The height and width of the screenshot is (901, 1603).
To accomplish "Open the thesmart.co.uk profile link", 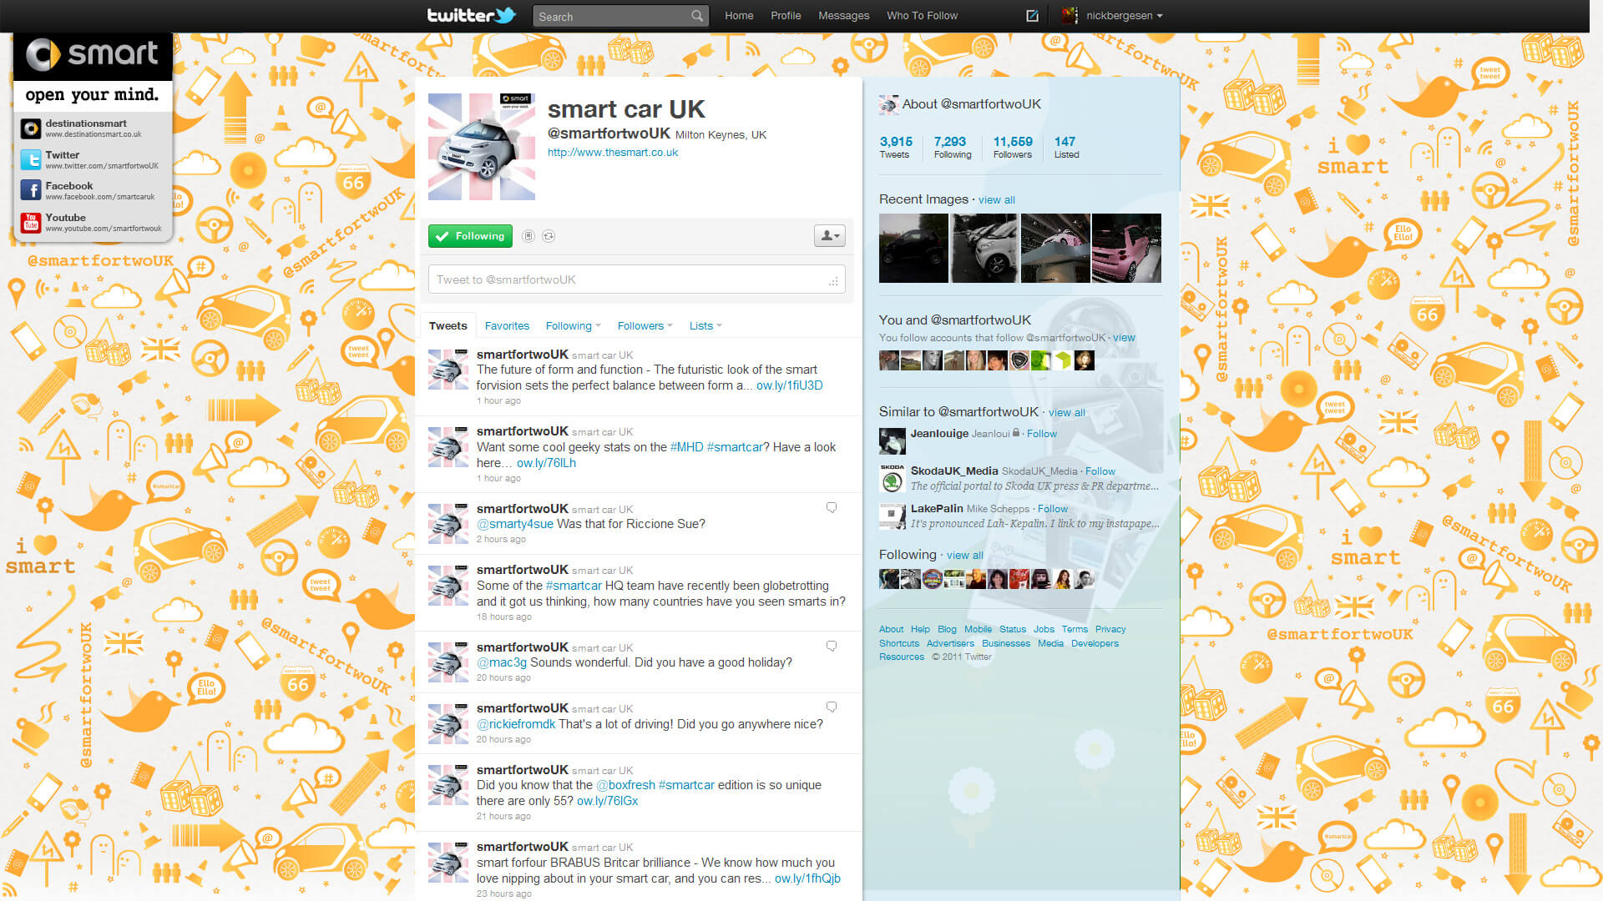I will pyautogui.click(x=612, y=153).
